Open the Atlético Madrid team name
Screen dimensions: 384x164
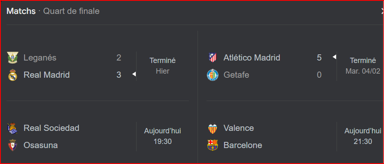click(252, 58)
